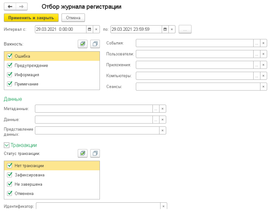
Task: Click the forward navigation arrow
Action: pos(21,6)
